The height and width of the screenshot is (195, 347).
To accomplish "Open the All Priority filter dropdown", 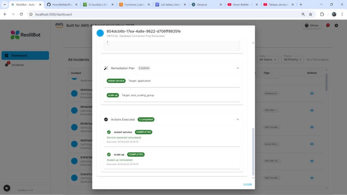I will (x=292, y=59).
